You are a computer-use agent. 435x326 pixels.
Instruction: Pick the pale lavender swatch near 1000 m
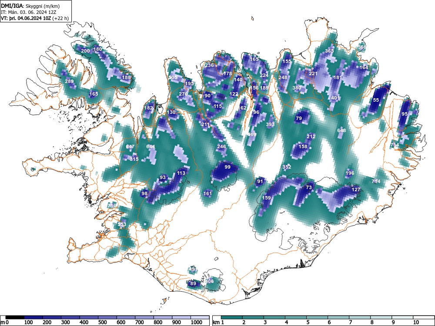[200, 317]
